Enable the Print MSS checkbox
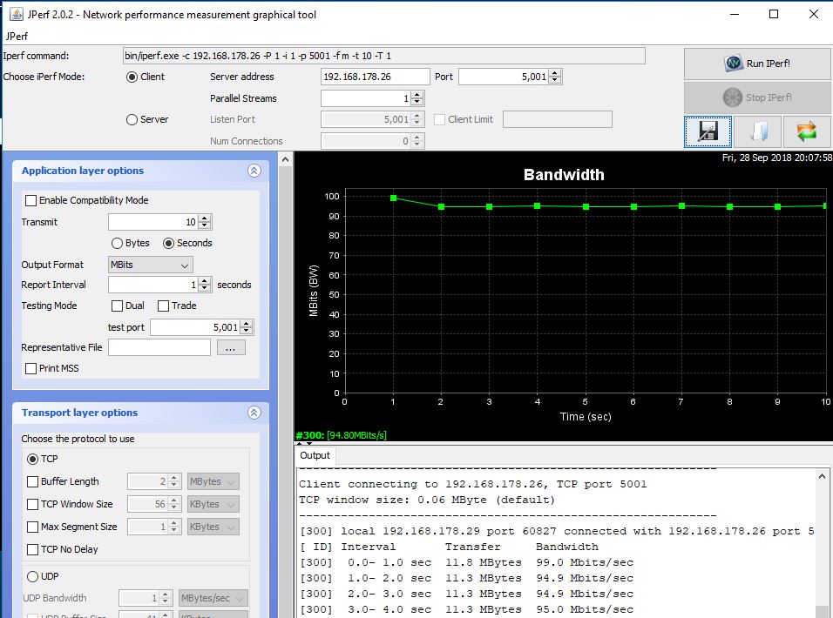Image resolution: width=833 pixels, height=618 pixels. coord(30,369)
